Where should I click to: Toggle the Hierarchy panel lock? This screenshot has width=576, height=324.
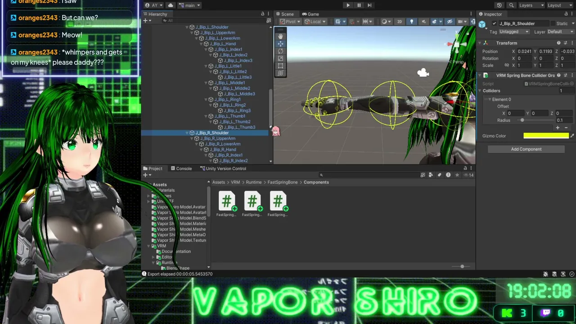[263, 14]
